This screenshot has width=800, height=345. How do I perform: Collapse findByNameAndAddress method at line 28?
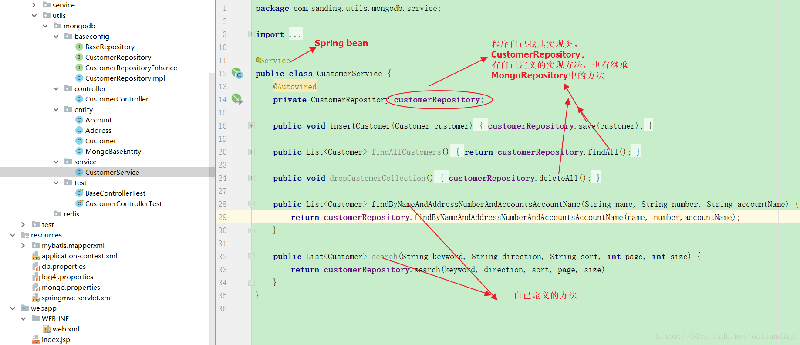(x=251, y=204)
